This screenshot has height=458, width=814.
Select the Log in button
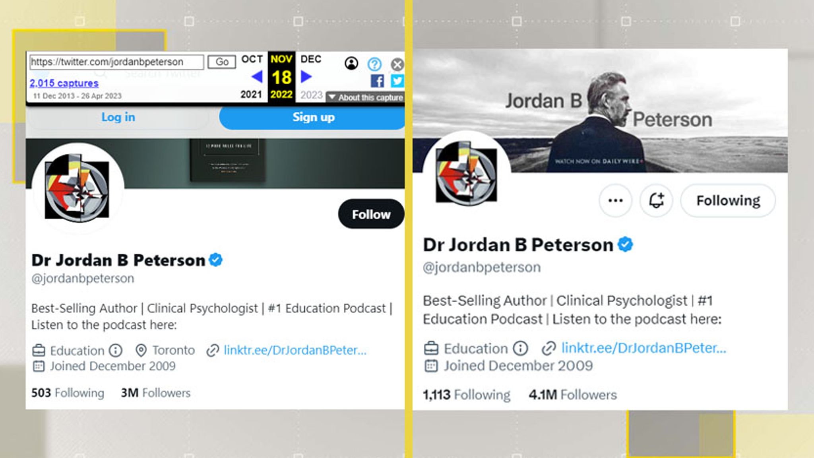click(x=118, y=117)
